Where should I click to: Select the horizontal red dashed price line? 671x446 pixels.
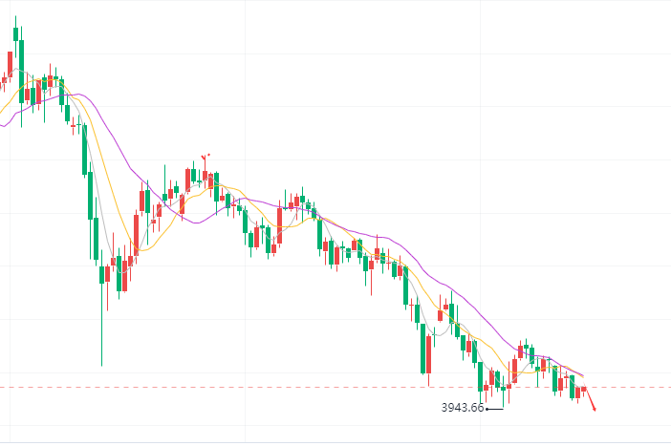(x=335, y=388)
